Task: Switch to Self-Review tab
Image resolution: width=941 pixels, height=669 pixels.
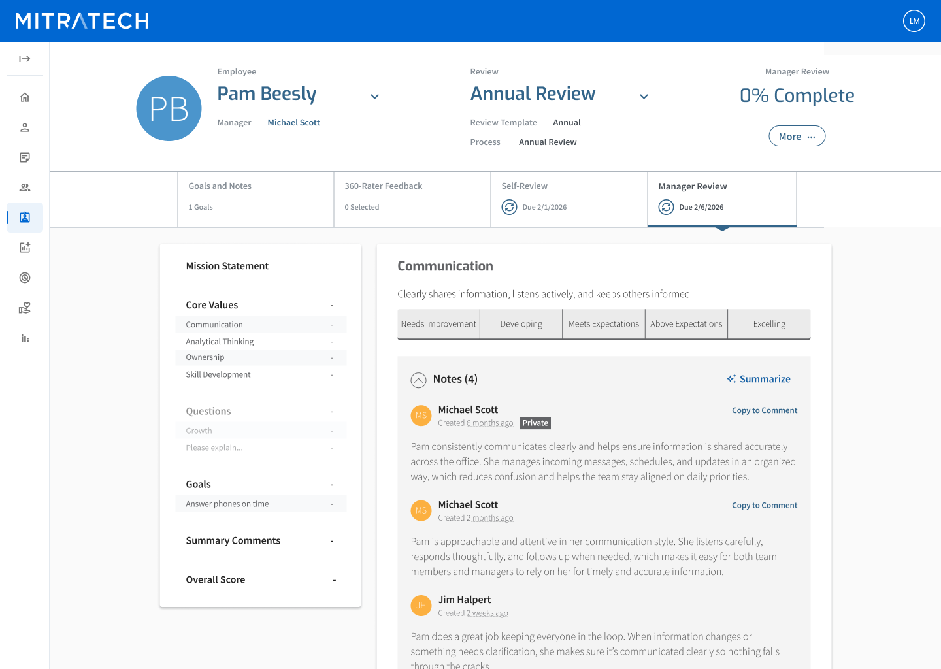Action: tap(569, 199)
